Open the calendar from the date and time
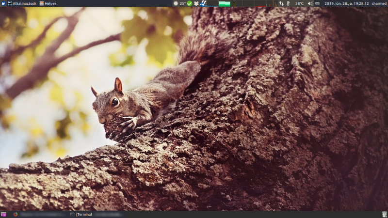This screenshot has width=388, height=218. [346, 3]
